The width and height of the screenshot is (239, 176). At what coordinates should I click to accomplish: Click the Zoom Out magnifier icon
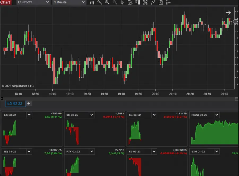pos(114,3)
